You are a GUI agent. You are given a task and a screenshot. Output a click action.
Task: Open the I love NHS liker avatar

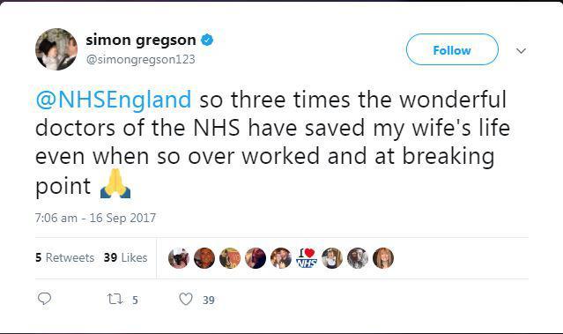click(307, 258)
